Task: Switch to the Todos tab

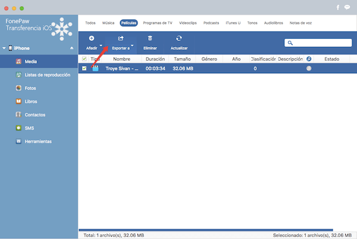Action: (x=90, y=23)
